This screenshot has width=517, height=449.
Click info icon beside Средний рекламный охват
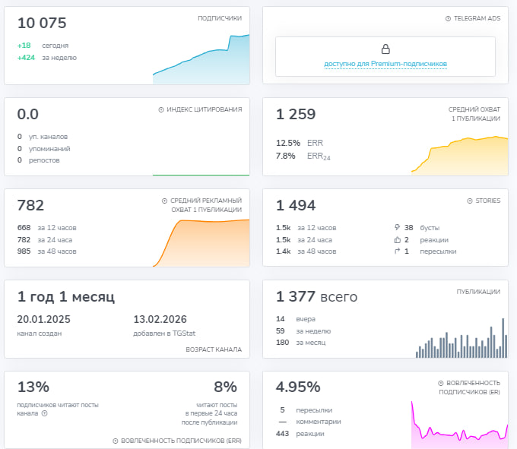[164, 201]
